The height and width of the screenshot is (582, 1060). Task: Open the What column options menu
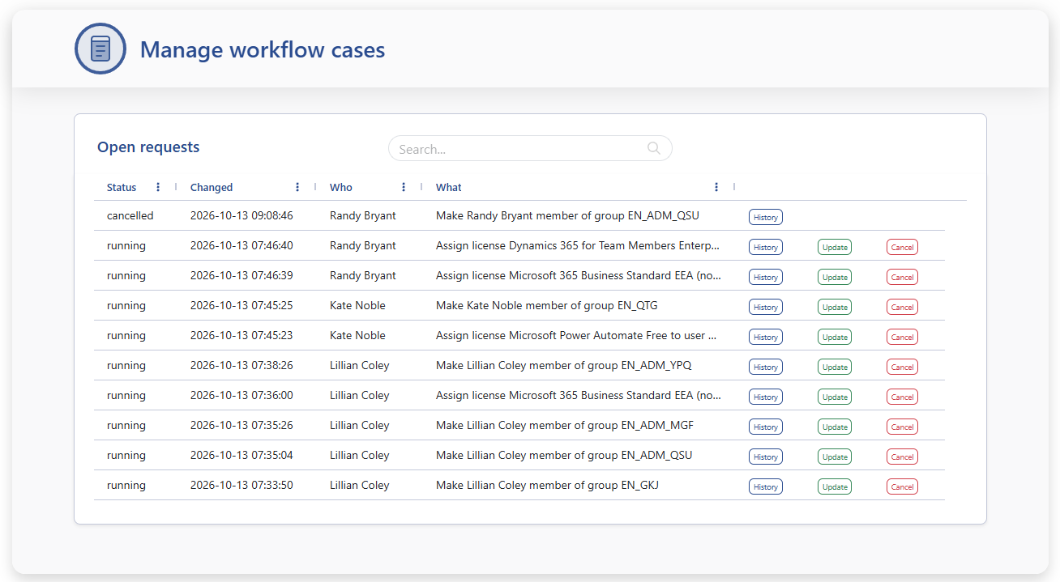pyautogui.click(x=716, y=187)
